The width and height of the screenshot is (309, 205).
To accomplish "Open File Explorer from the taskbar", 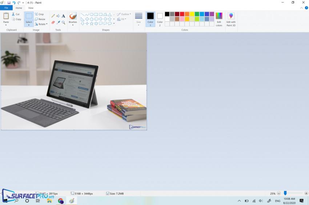I will click(x=49, y=201).
